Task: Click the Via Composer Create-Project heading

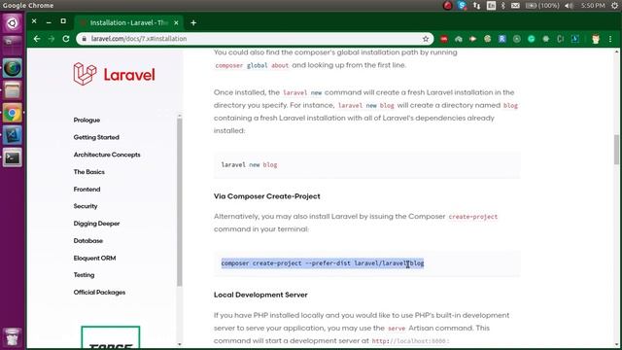Action: point(266,196)
